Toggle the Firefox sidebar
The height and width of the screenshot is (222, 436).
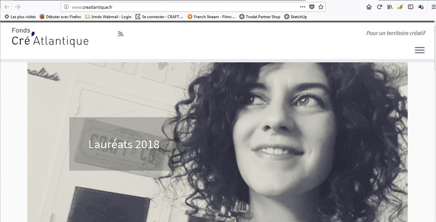pyautogui.click(x=411, y=7)
